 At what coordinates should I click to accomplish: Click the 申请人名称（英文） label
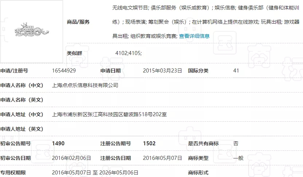point(22,100)
